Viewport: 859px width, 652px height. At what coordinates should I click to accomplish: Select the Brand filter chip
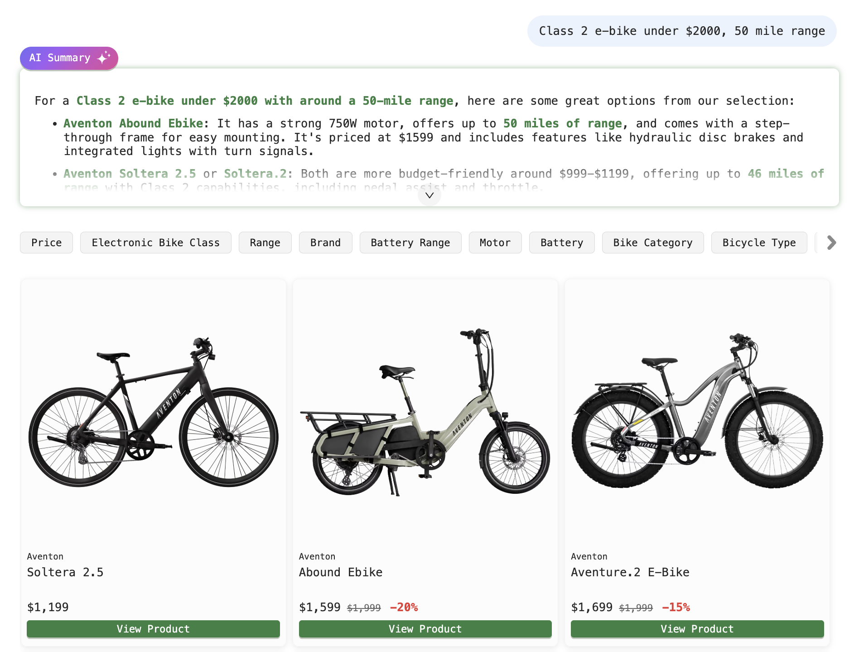(325, 243)
